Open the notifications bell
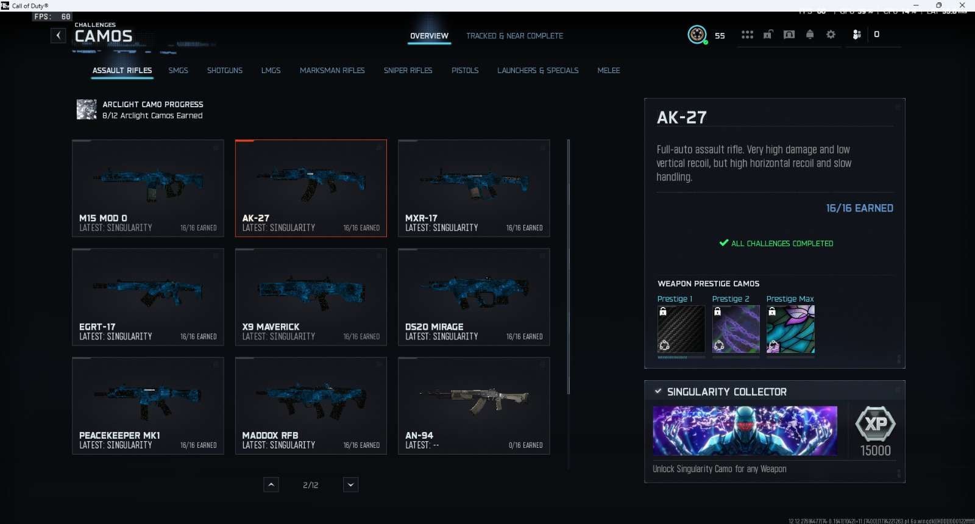The width and height of the screenshot is (975, 524). [810, 35]
